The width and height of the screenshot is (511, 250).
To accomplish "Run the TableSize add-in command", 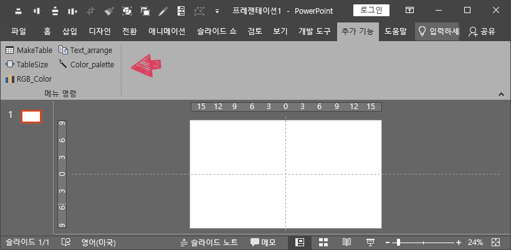I will click(x=26, y=65).
